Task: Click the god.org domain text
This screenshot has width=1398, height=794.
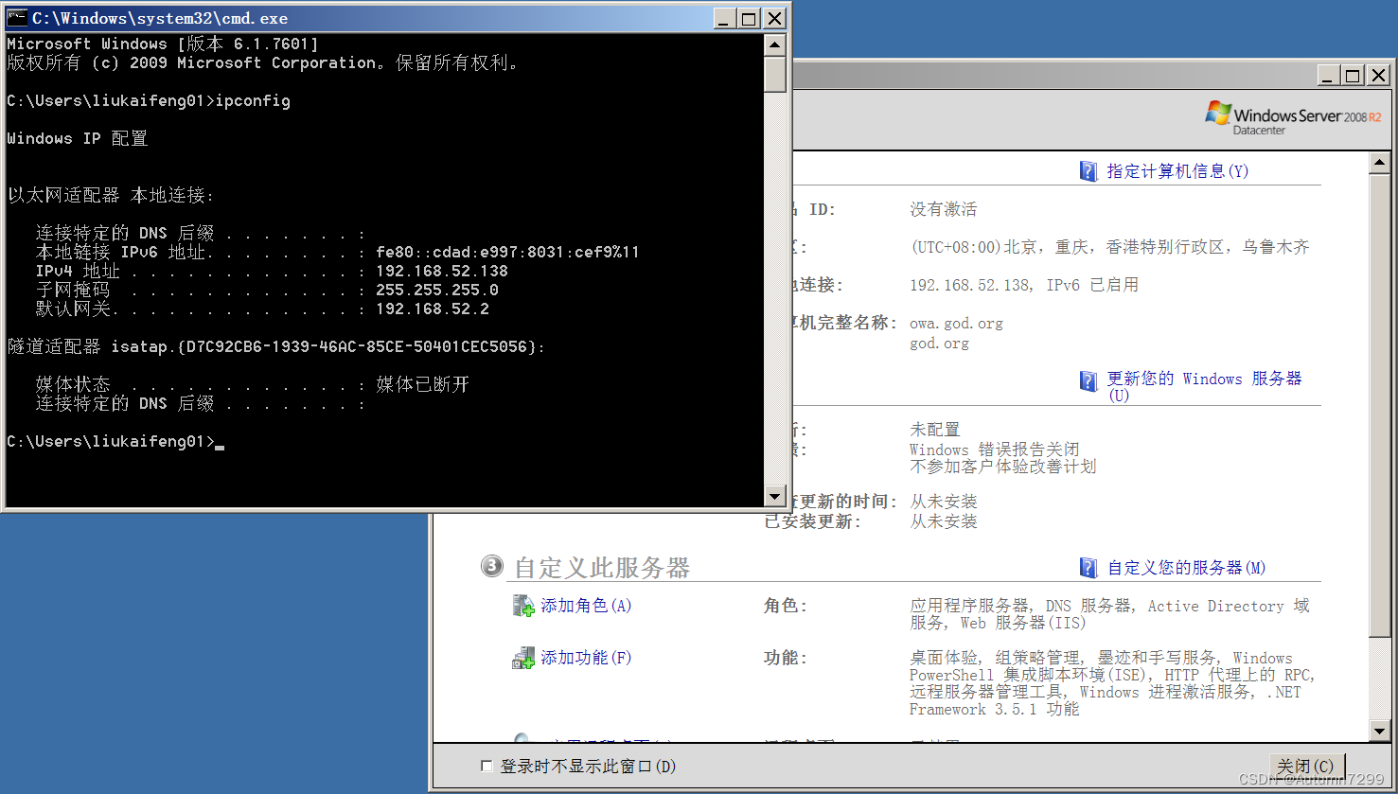Action: point(939,344)
